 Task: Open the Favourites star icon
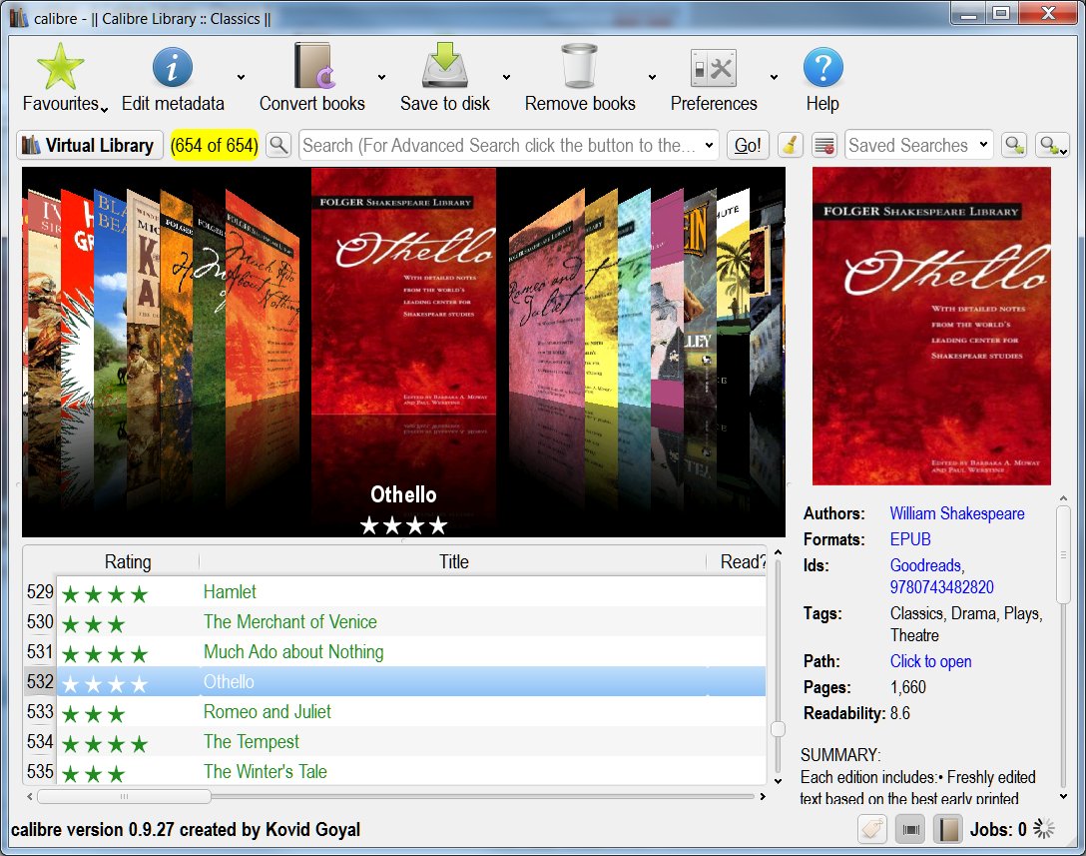pos(61,67)
